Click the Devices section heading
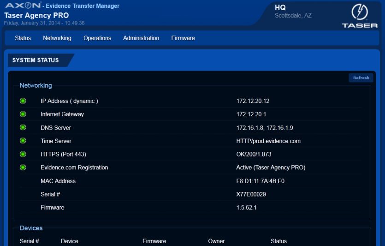The width and height of the screenshot is (385, 246). pos(31,228)
